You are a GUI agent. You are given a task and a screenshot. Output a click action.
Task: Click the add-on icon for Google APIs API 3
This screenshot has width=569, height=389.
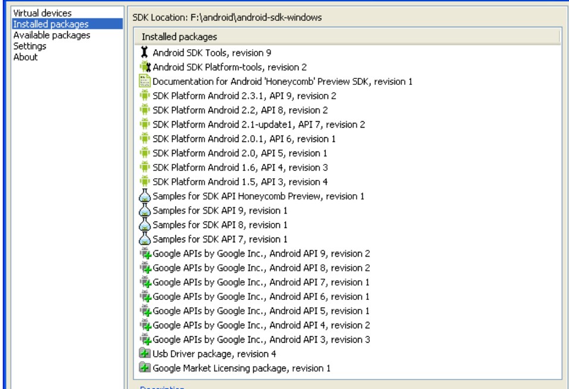[145, 339]
